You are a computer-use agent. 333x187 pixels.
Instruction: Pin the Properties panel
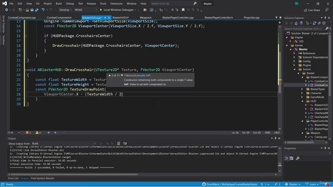click(x=325, y=148)
